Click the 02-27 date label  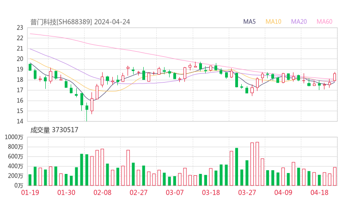139,192
